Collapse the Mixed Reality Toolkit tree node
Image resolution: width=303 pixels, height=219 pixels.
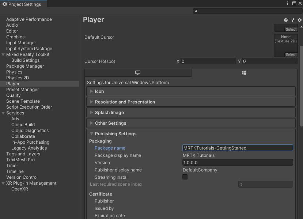(x=3, y=55)
